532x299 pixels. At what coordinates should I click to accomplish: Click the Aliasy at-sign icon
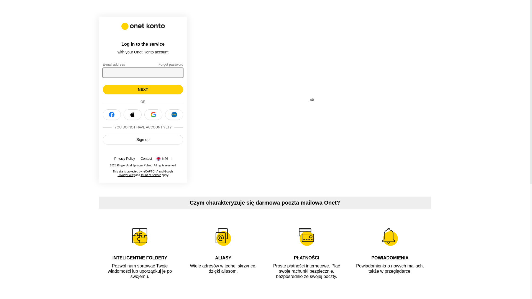tap(223, 237)
